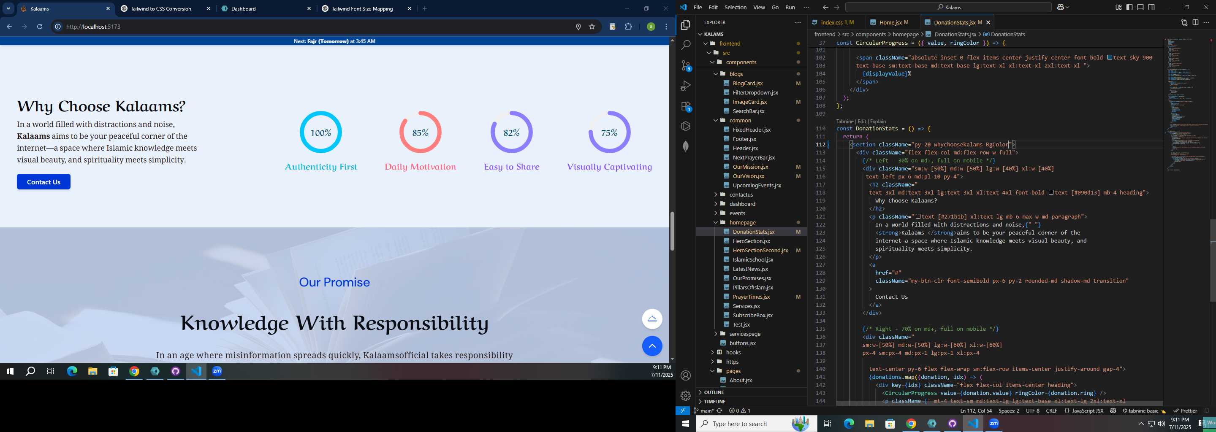Open the Run menu in VS Code
This screenshot has height=432, width=1216.
[x=790, y=8]
